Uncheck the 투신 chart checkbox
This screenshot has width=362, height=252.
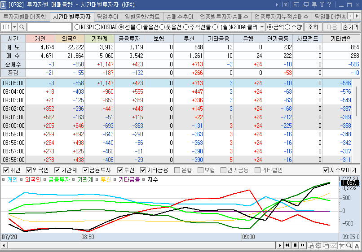click(120, 170)
